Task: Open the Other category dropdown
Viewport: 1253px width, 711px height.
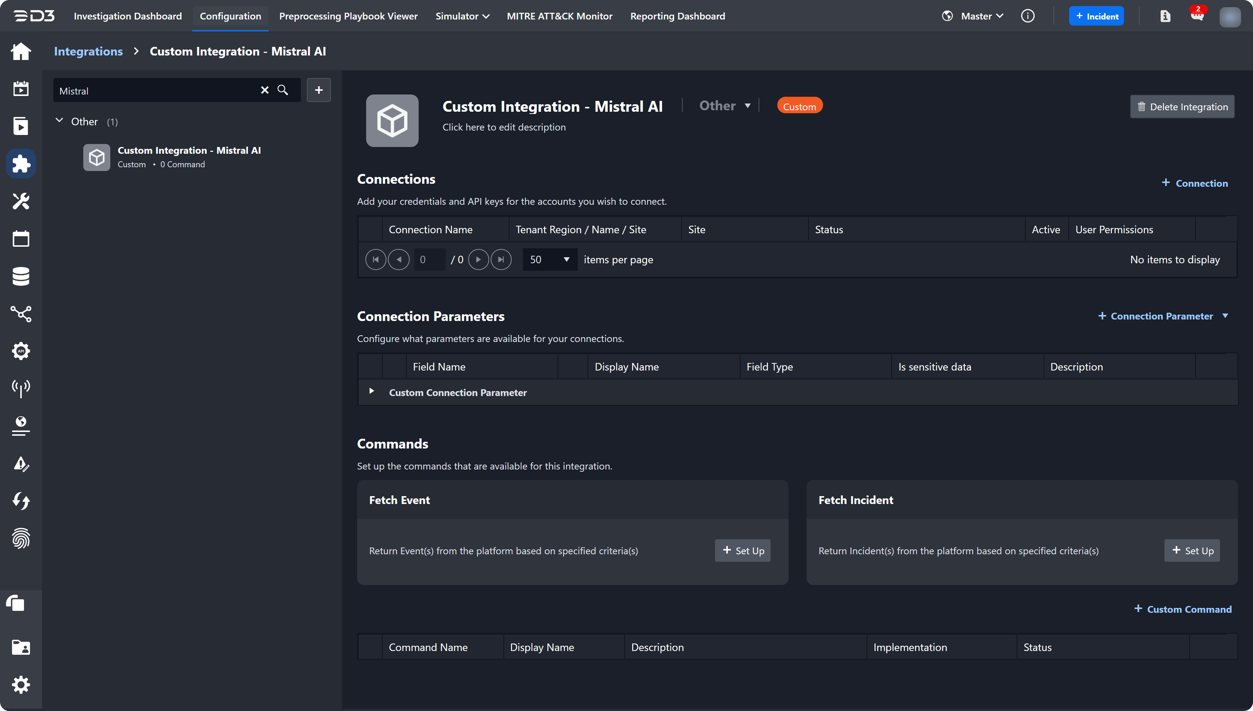Action: pyautogui.click(x=725, y=106)
